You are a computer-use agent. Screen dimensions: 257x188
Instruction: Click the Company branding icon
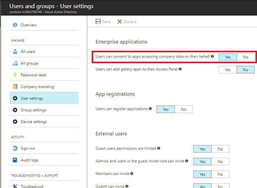[15, 87]
